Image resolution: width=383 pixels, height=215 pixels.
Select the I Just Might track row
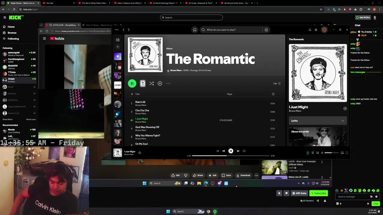205,120
